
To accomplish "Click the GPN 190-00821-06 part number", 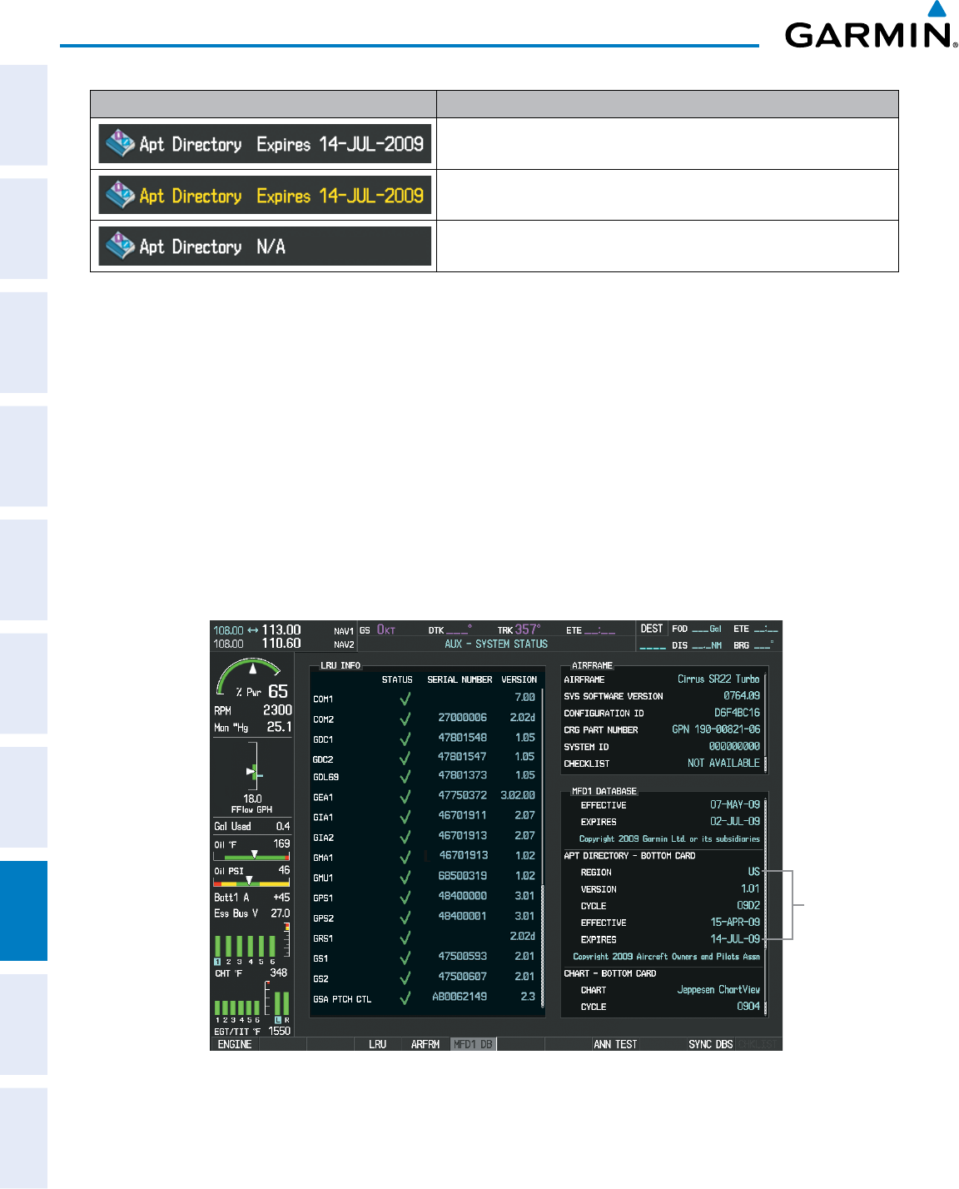I will (716, 729).
